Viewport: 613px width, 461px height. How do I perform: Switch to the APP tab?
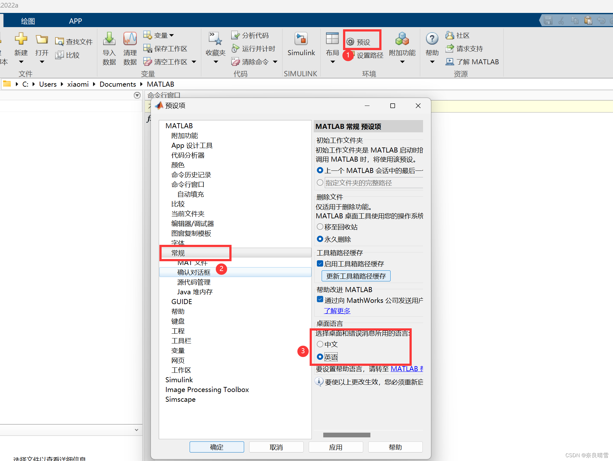click(75, 20)
